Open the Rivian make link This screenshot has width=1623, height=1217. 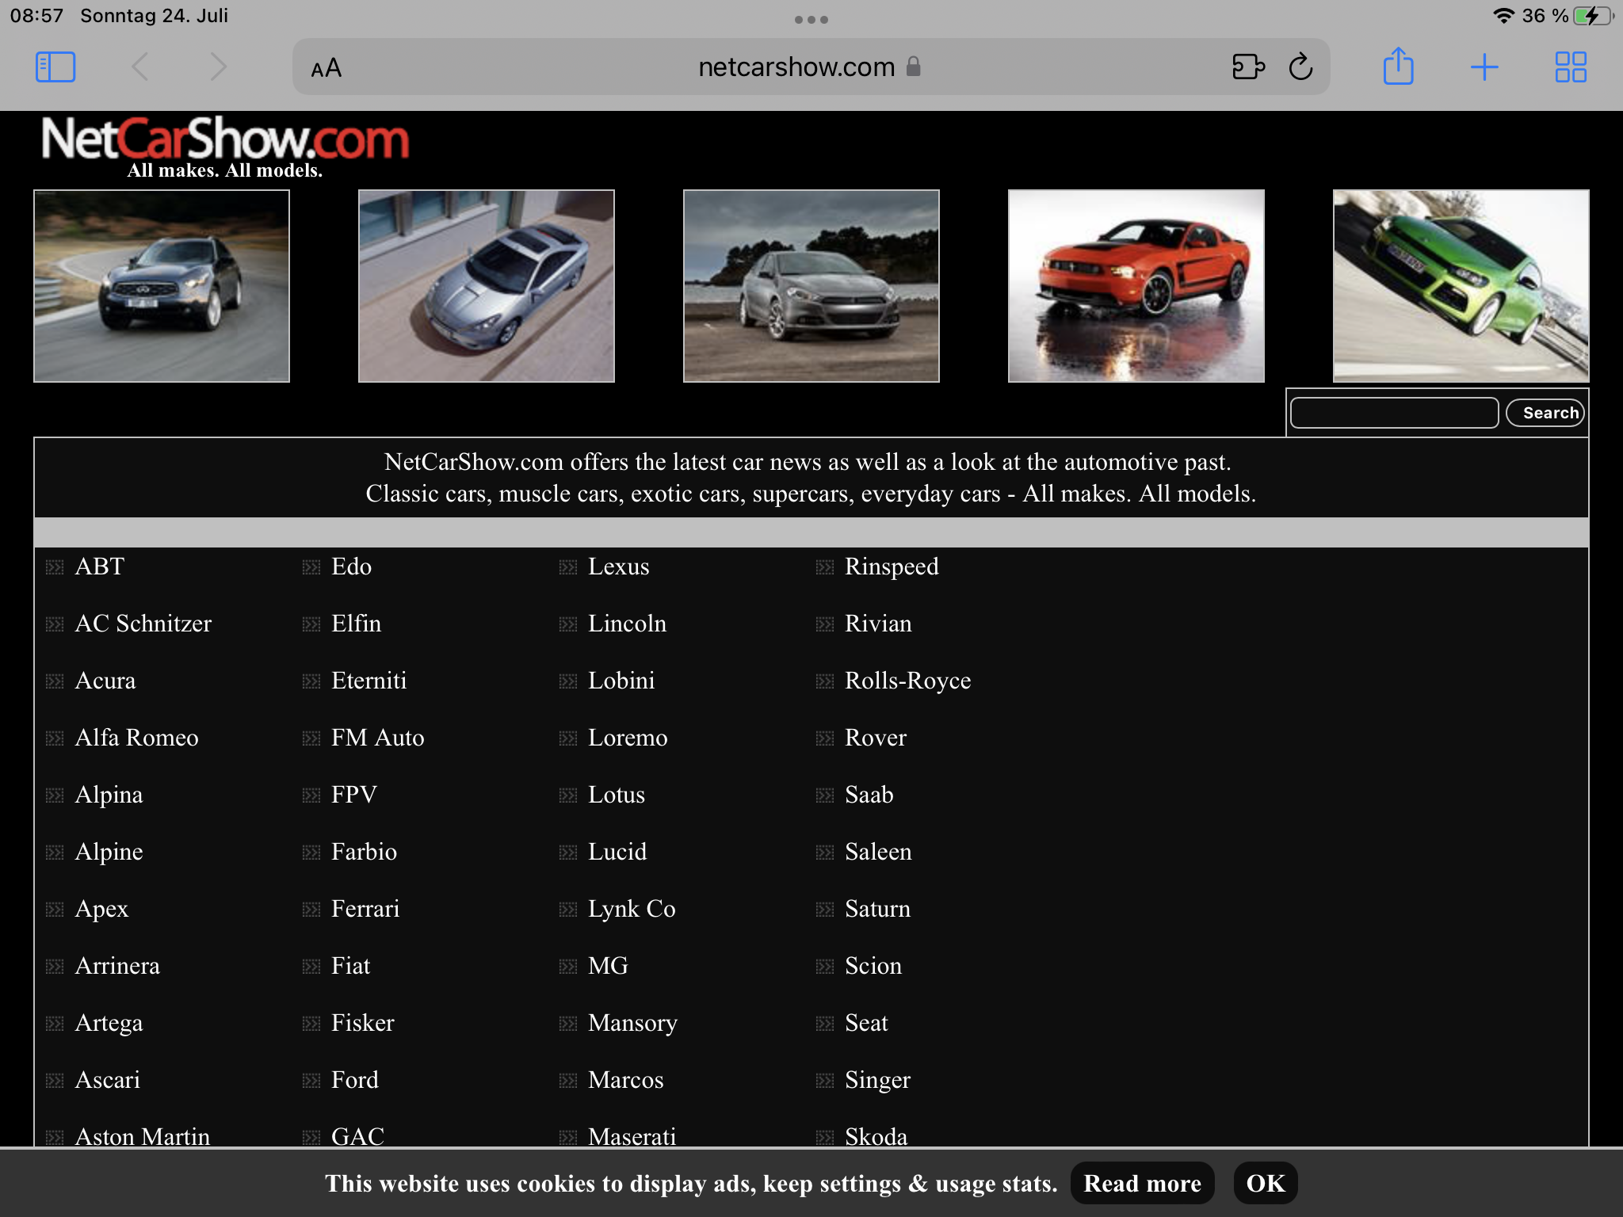878,624
